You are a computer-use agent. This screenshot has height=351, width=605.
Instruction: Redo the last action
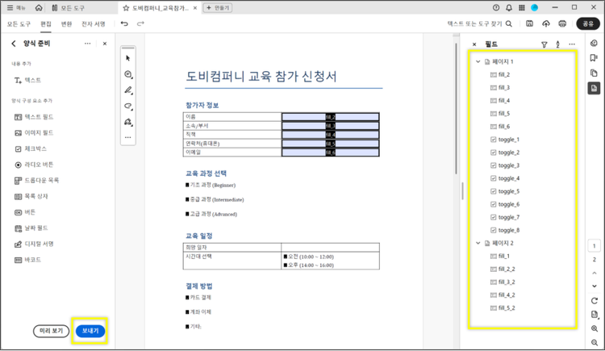140,23
